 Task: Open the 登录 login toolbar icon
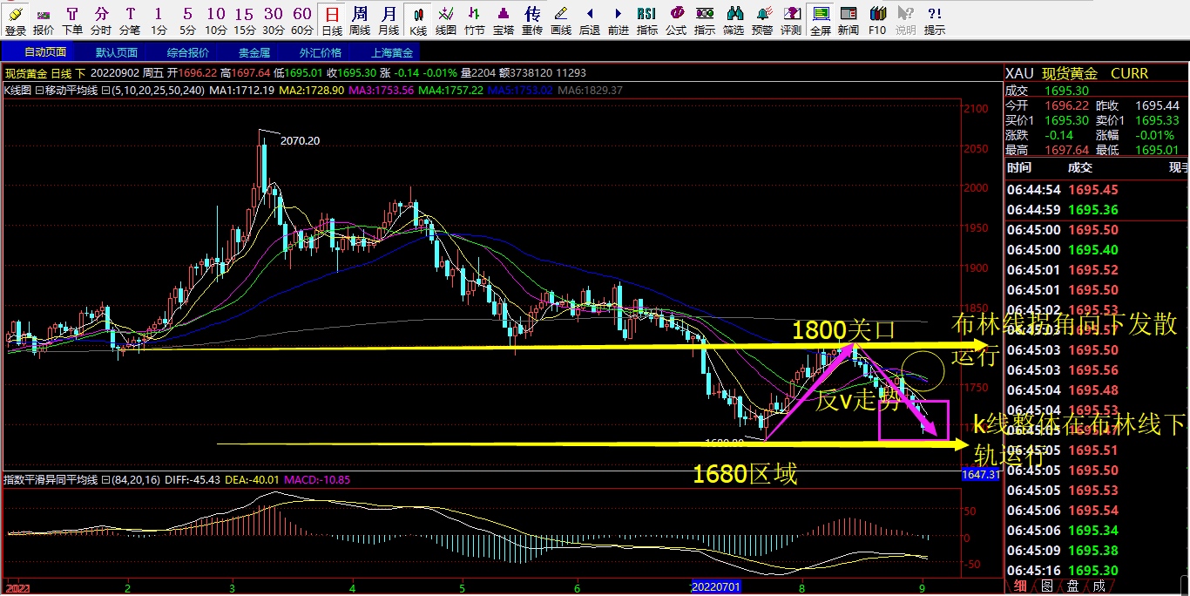[15, 19]
